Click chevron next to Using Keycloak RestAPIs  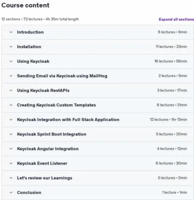tap(11, 90)
